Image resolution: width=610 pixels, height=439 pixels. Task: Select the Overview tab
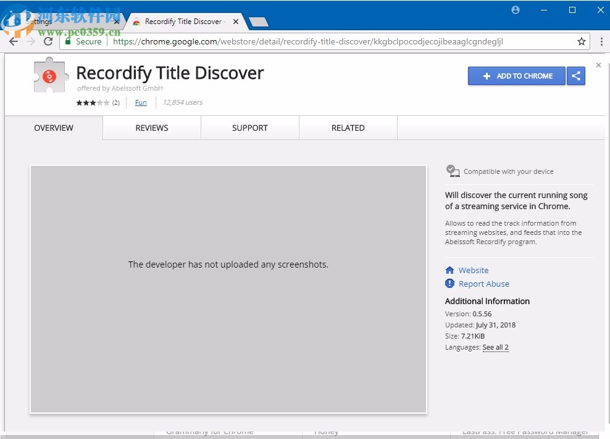click(x=54, y=128)
